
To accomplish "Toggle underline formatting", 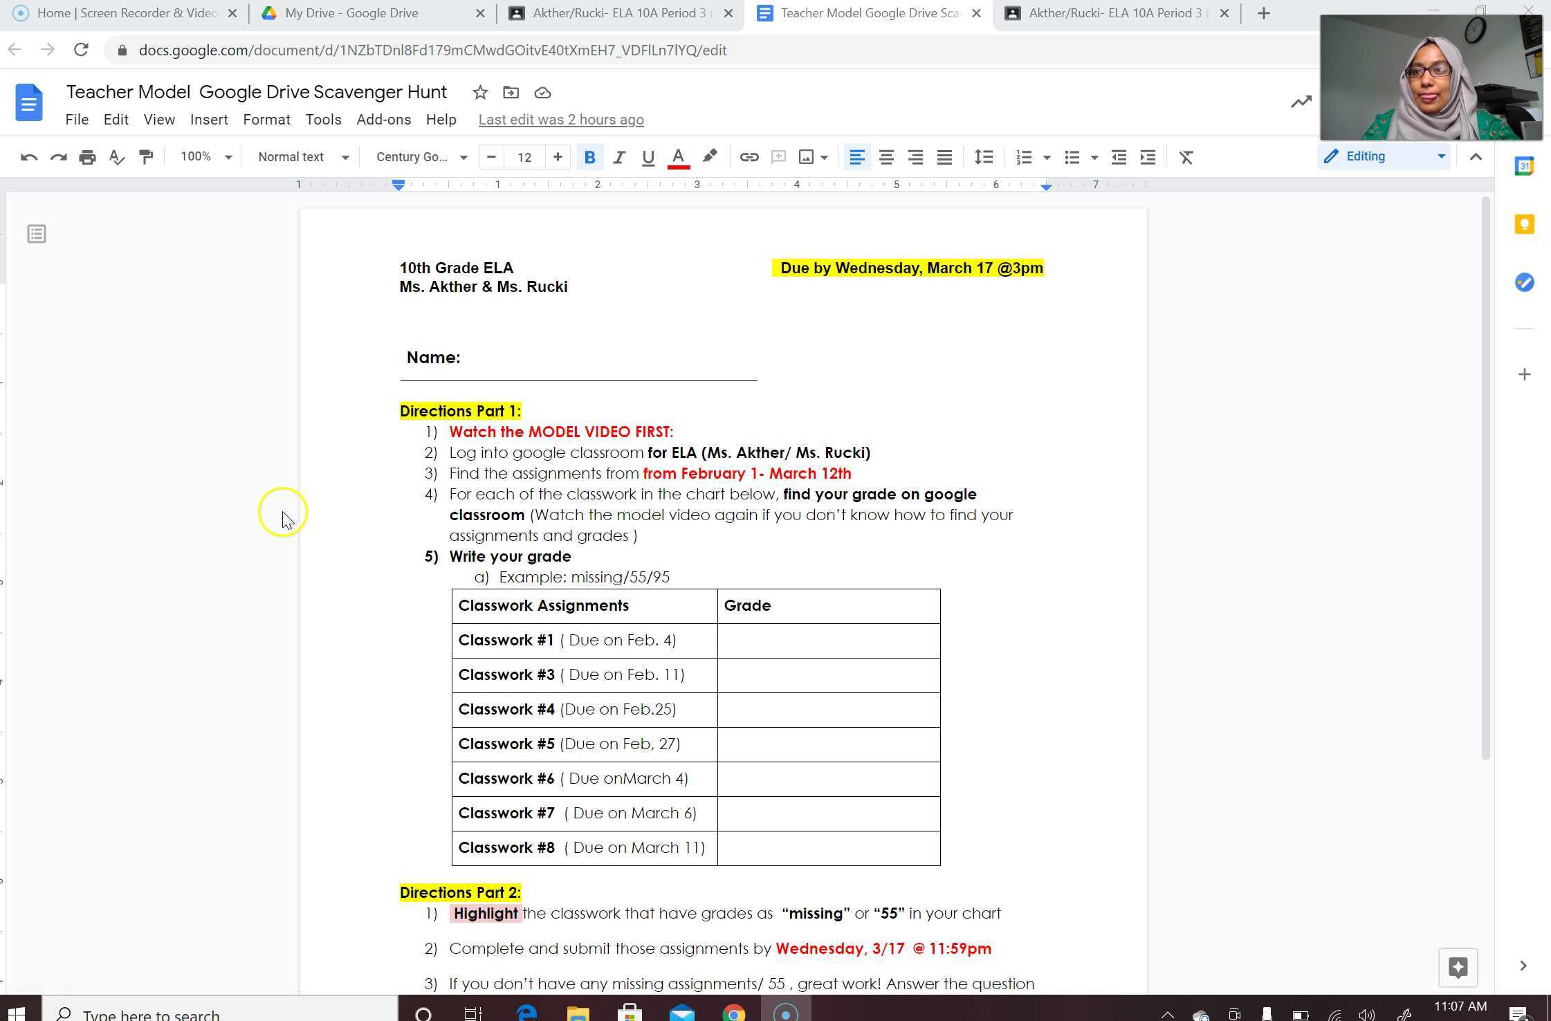I will (x=648, y=157).
